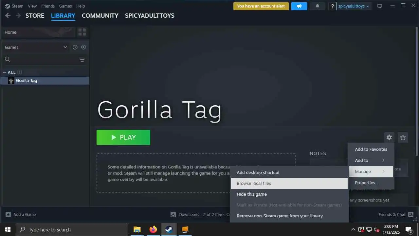Click the muted volume tray icon
Screen dimensions: 419x236
coord(377,229)
